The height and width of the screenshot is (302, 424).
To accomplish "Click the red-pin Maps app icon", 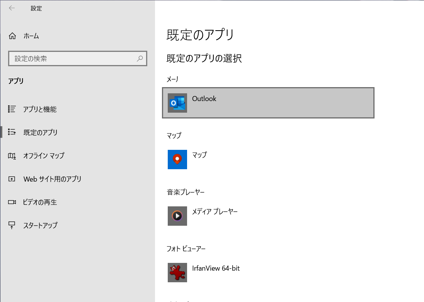I will [177, 160].
